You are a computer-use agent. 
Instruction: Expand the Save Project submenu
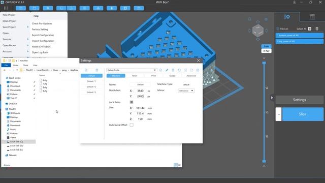28,27
